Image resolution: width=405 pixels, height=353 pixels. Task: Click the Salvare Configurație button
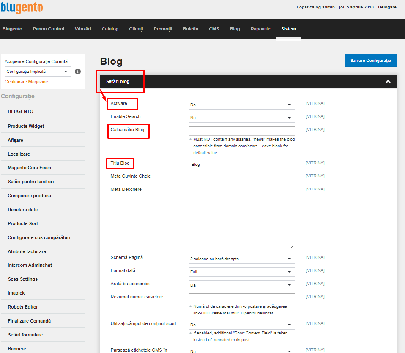(x=370, y=61)
